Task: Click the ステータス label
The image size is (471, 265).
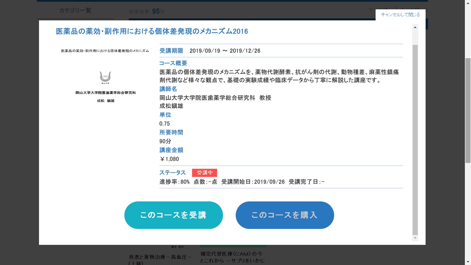Action: tap(173, 173)
